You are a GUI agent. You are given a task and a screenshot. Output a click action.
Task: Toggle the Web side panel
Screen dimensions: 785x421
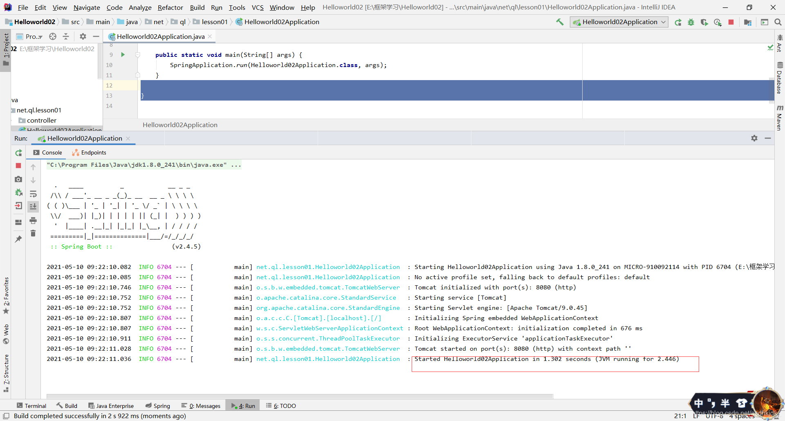pyautogui.click(x=6, y=335)
